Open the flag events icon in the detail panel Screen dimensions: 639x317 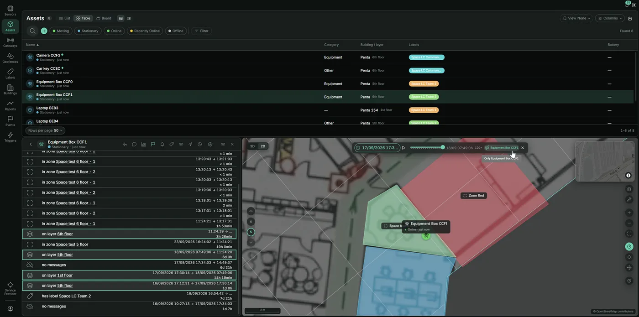tap(153, 144)
